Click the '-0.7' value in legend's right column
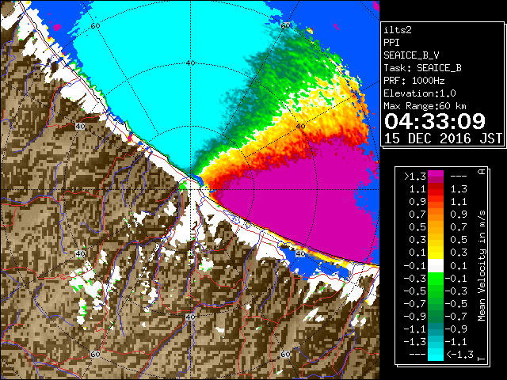Image resolution: width=507 pixels, height=380 pixels. (456, 317)
